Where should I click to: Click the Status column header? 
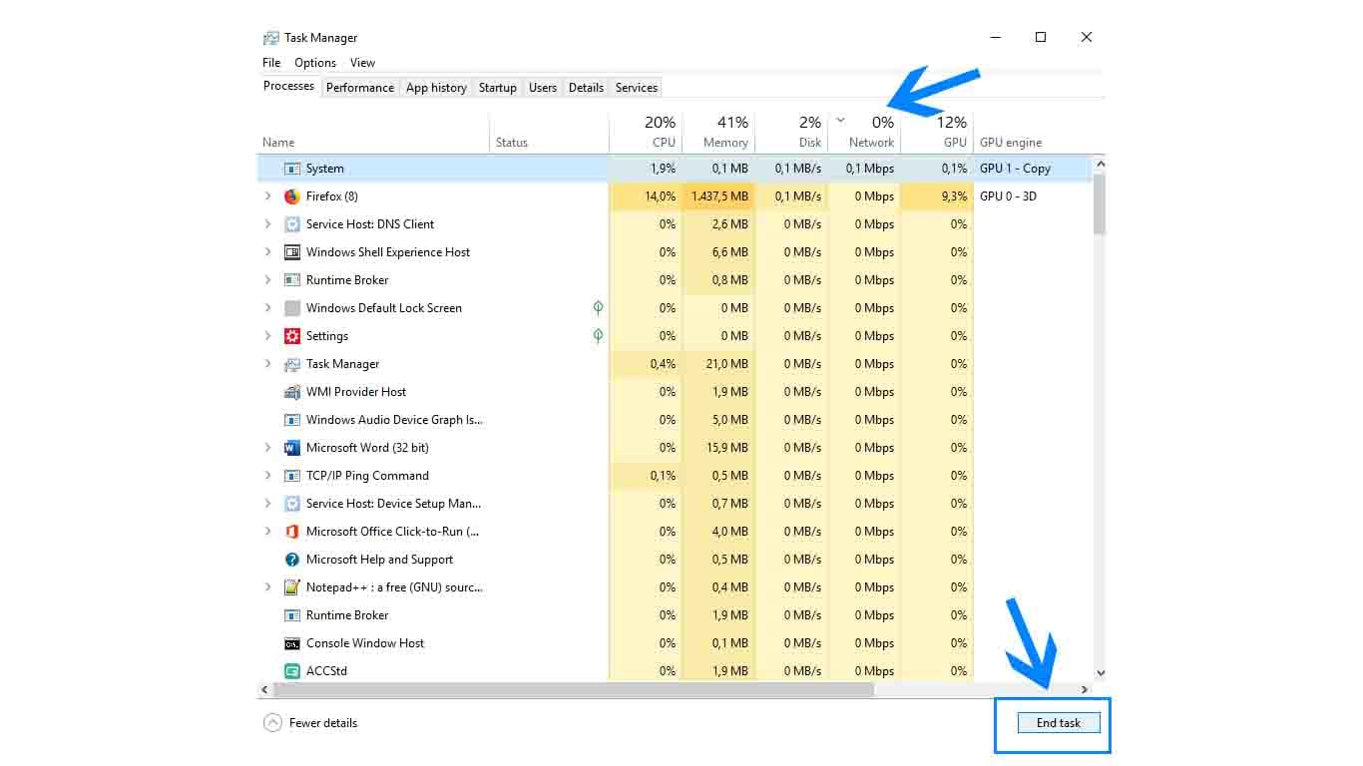click(549, 132)
